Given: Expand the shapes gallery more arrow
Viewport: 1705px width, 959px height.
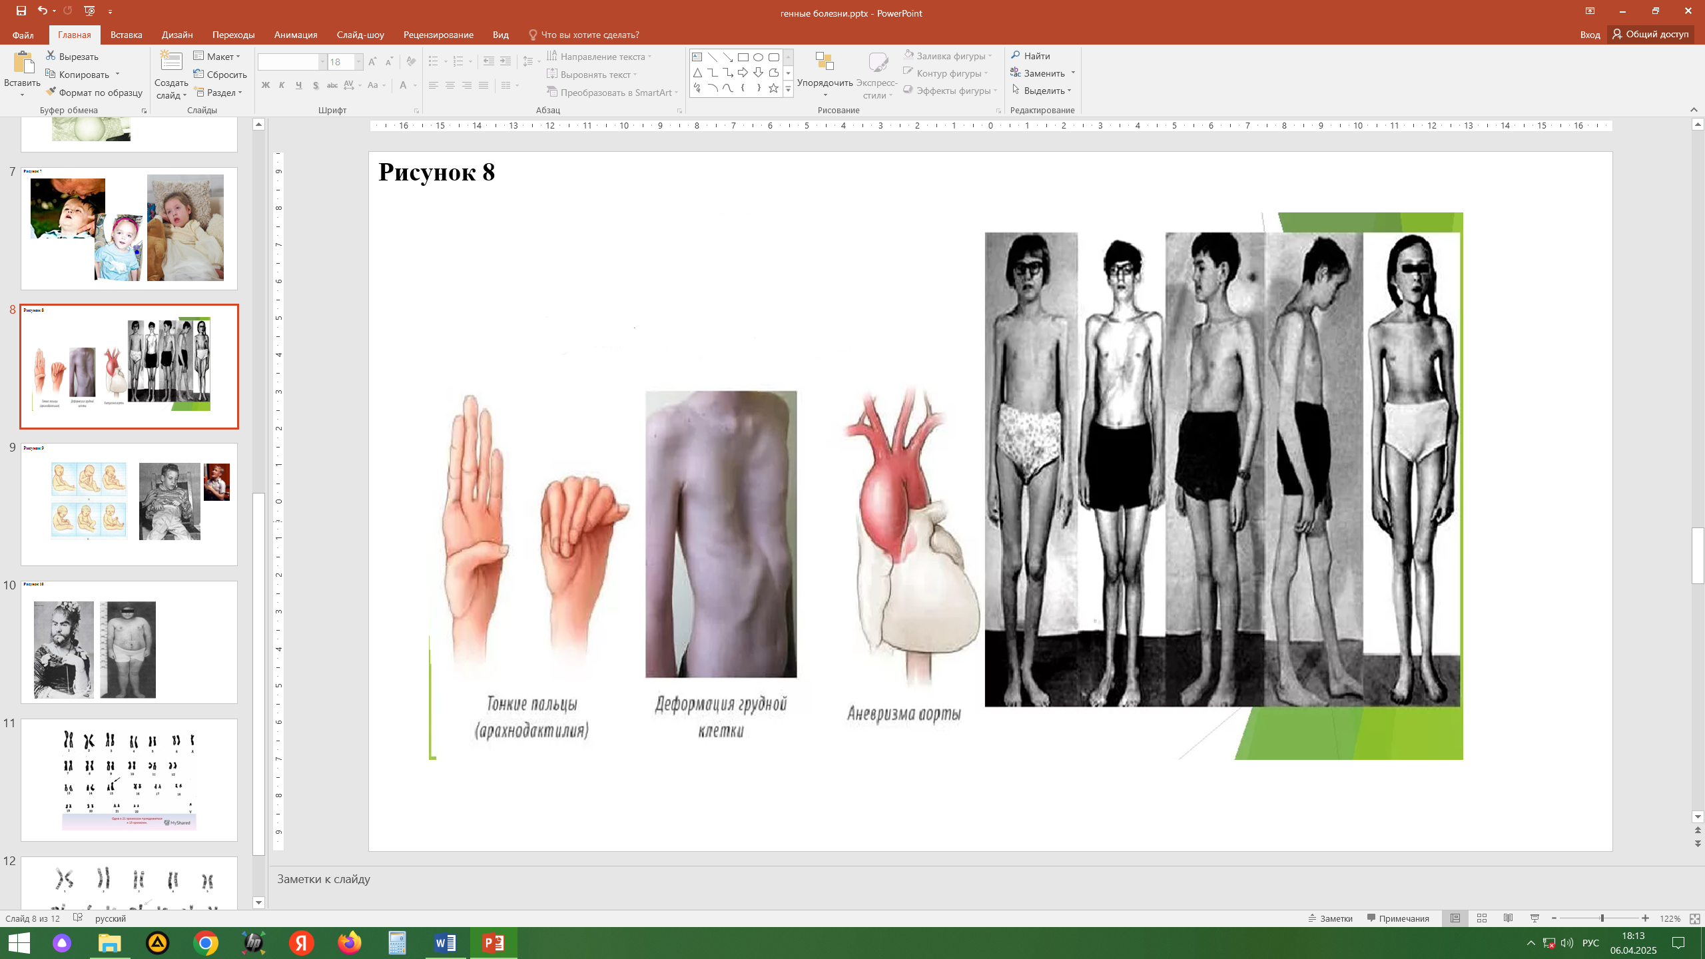Looking at the screenshot, I should tap(788, 89).
